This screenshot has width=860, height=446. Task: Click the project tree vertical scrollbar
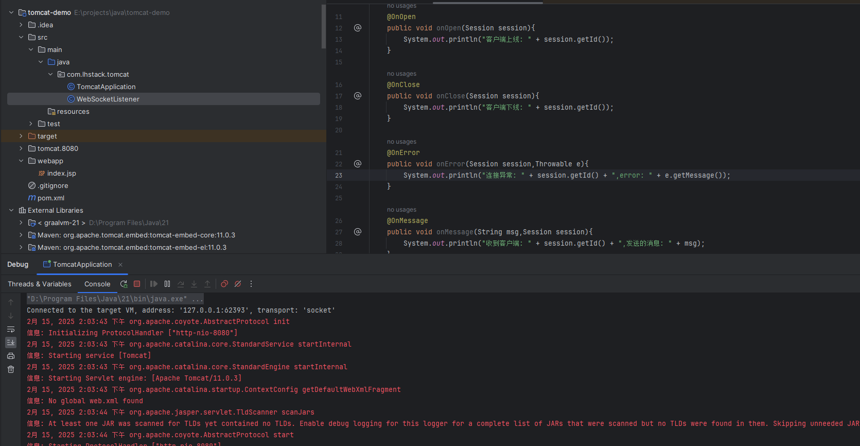click(324, 26)
